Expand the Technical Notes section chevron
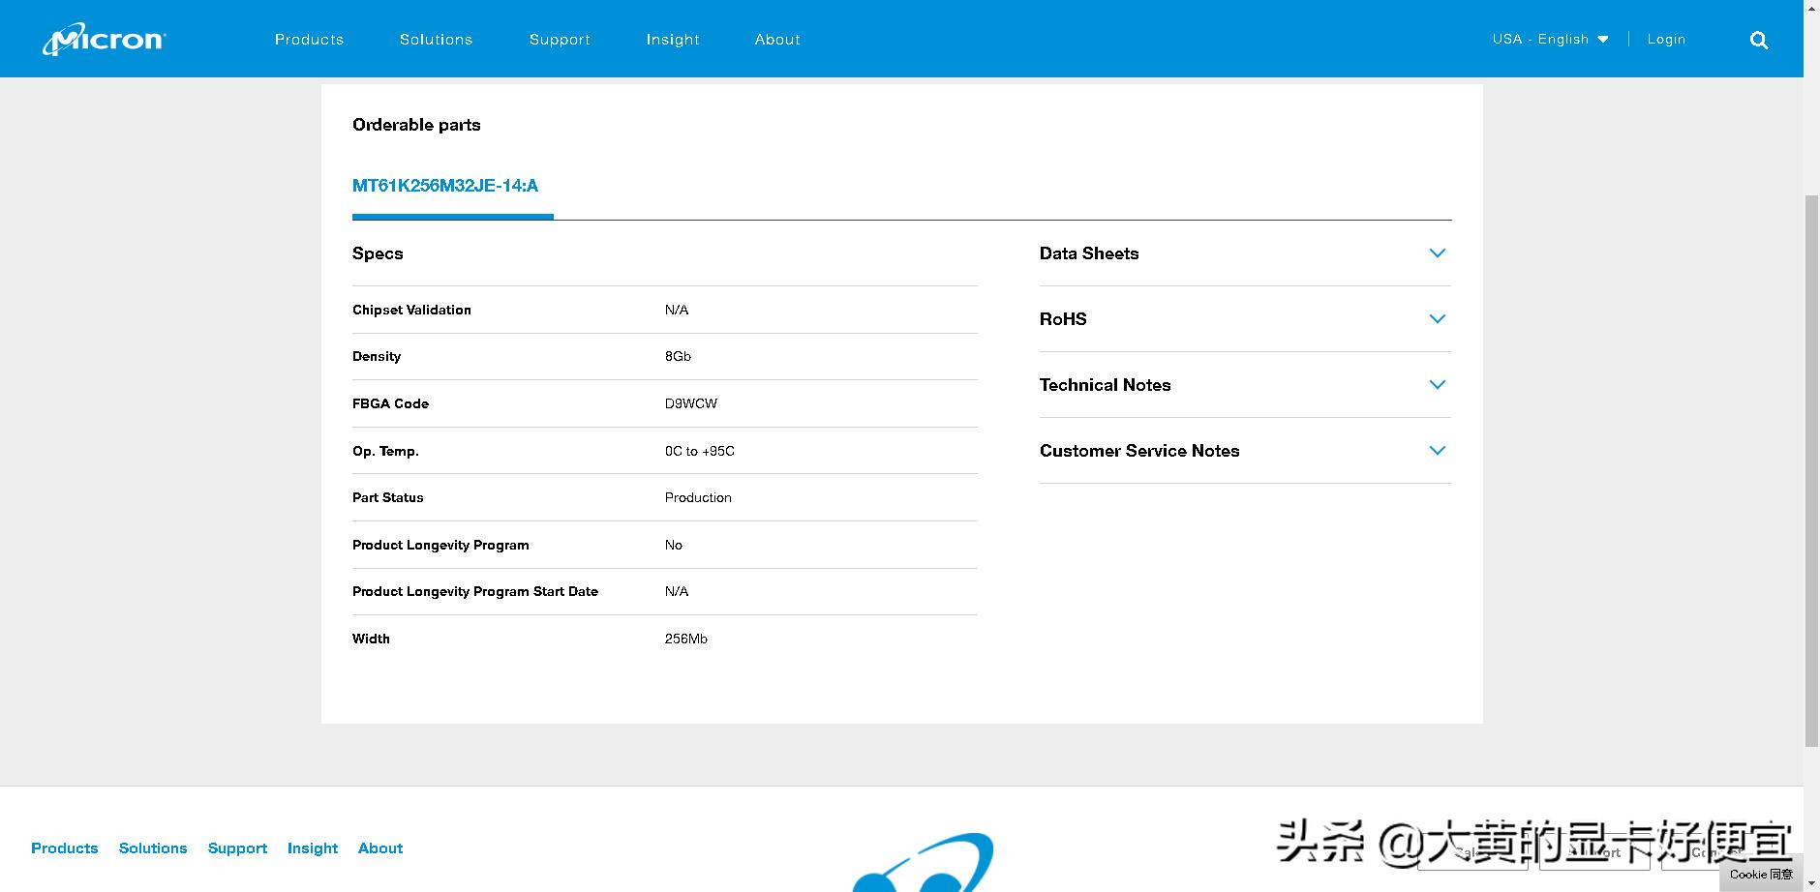This screenshot has height=892, width=1820. point(1438,385)
